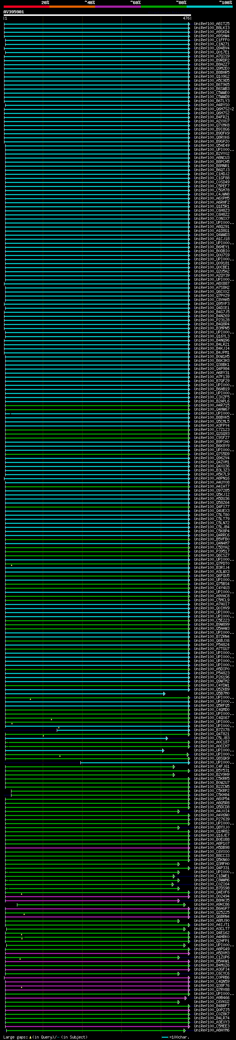Open the UniRef100_C5MEE3 hit label
Screen dimensions: 236x1040
tap(211, 1026)
